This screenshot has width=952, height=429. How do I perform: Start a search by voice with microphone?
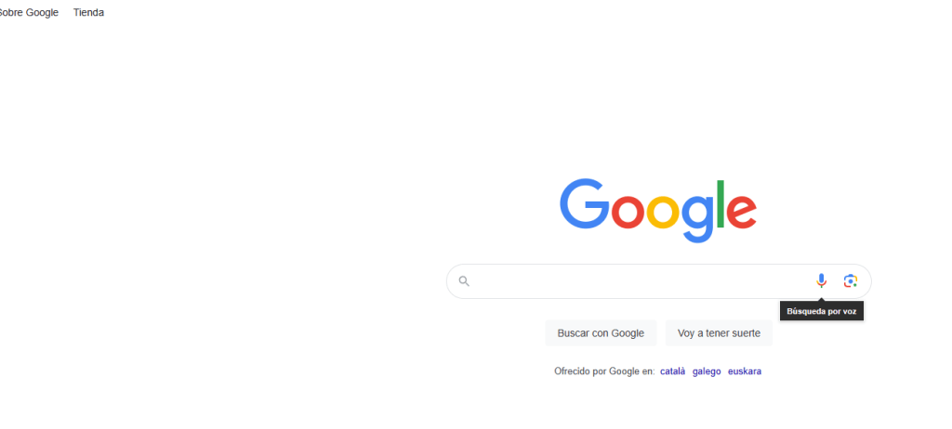[821, 281]
